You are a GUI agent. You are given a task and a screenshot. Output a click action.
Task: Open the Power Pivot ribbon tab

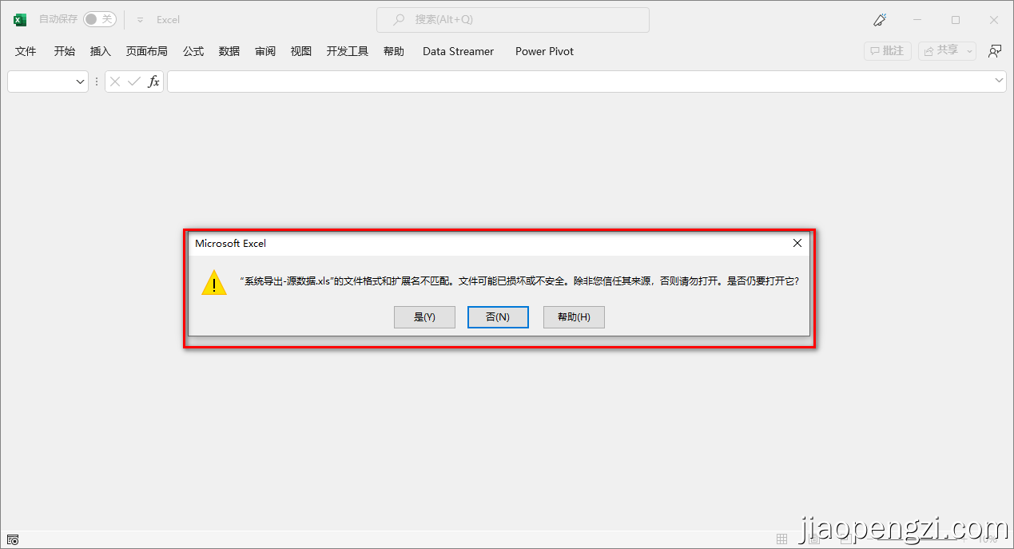click(544, 50)
